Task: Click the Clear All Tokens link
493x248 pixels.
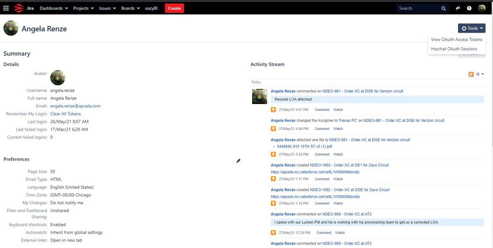Action: point(66,114)
